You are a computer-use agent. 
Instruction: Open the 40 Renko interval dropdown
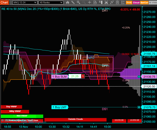click(51, 3)
